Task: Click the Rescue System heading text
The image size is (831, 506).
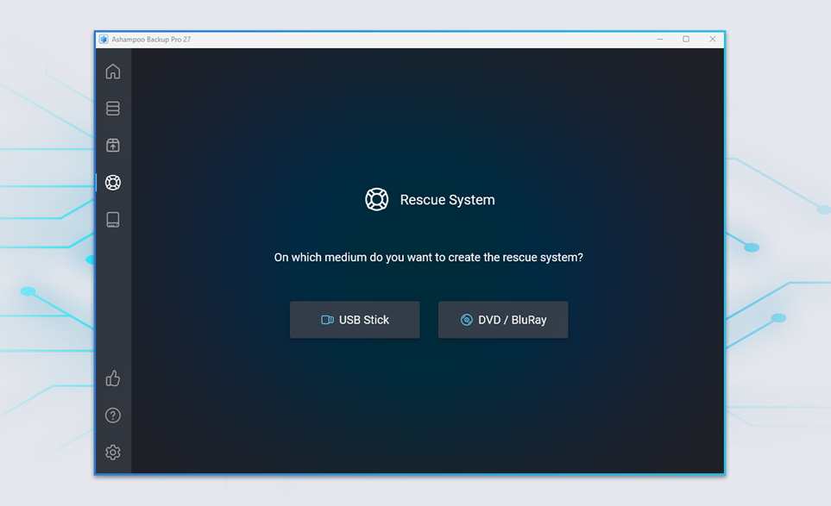Action: pyautogui.click(x=447, y=200)
